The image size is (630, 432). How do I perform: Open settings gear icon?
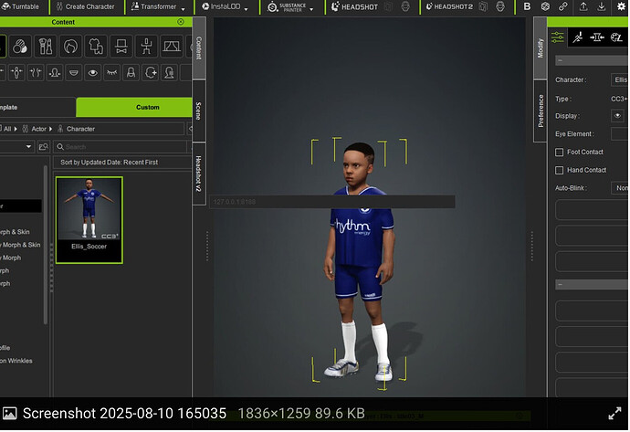tap(621, 6)
